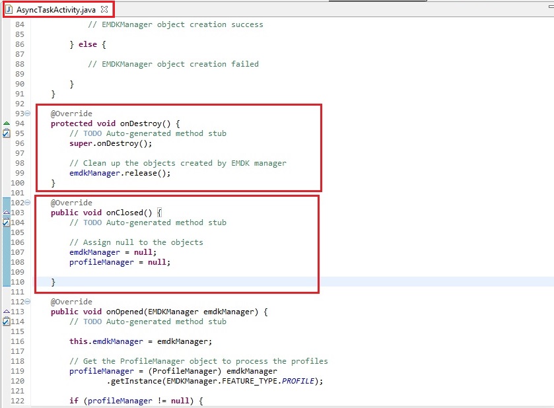Click the TODO task marker at line 104
The width and height of the screenshot is (554, 408).
[6, 223]
